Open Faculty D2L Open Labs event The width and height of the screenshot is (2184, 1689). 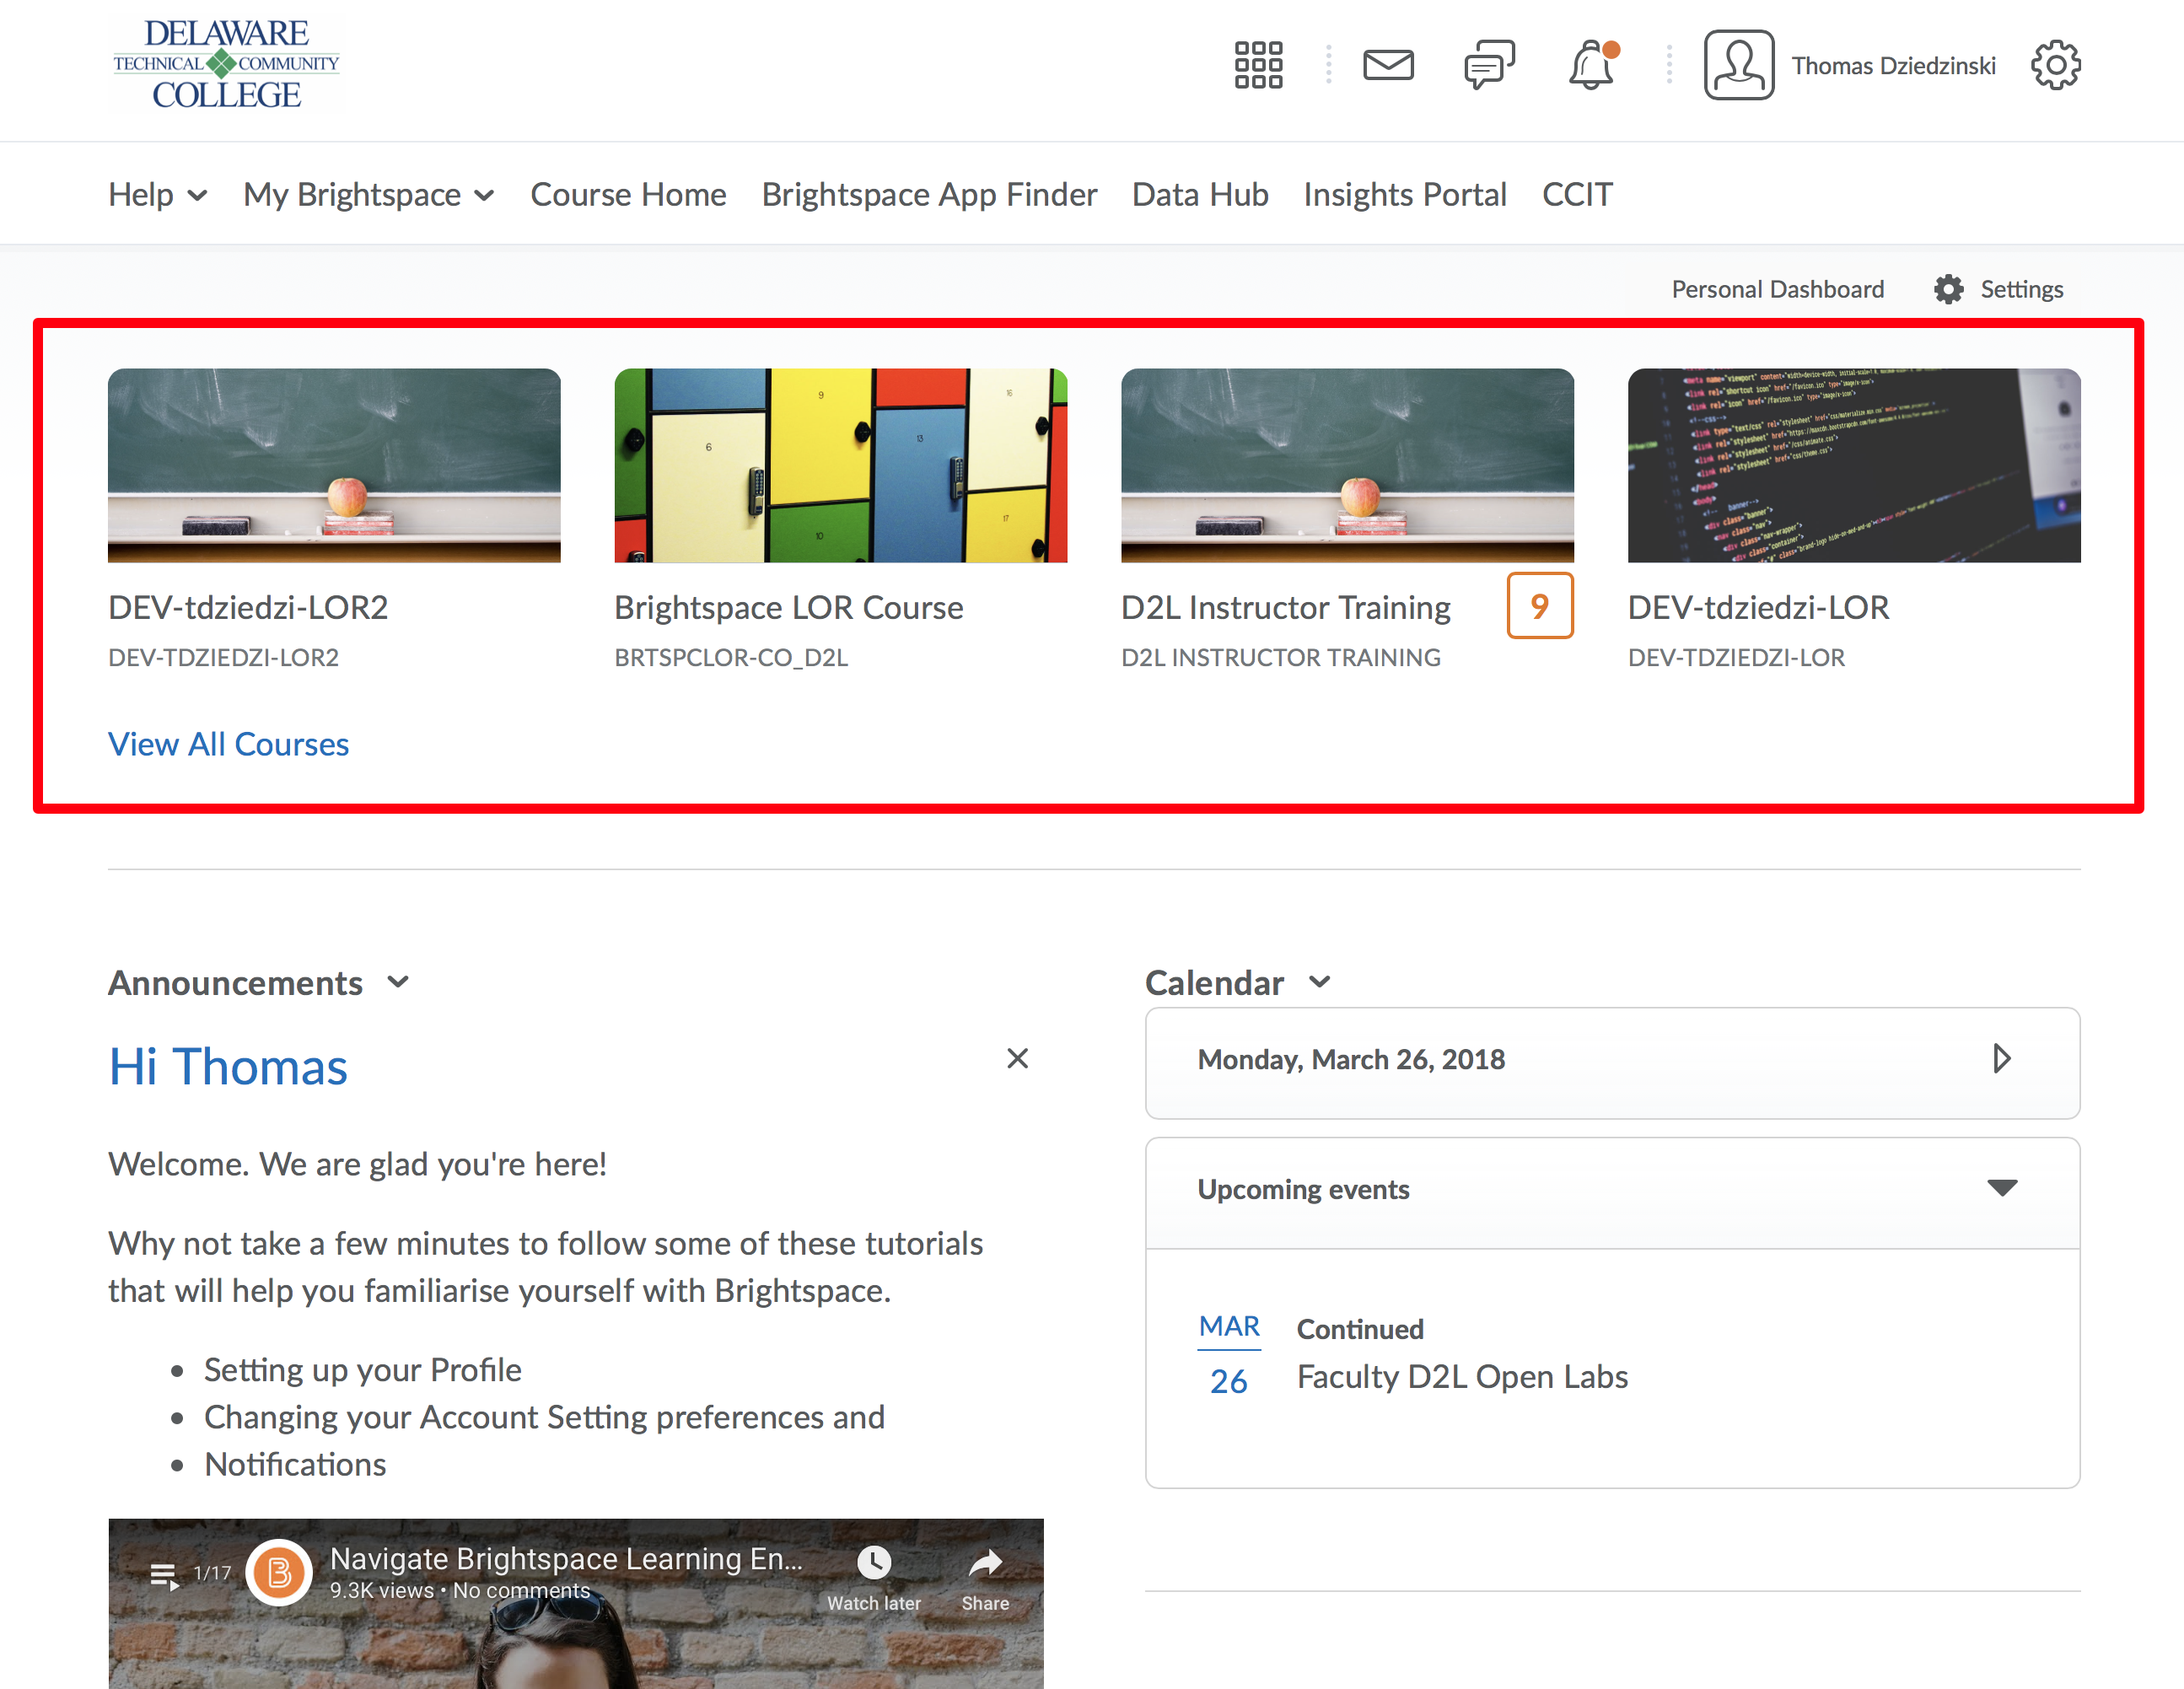pos(1462,1377)
